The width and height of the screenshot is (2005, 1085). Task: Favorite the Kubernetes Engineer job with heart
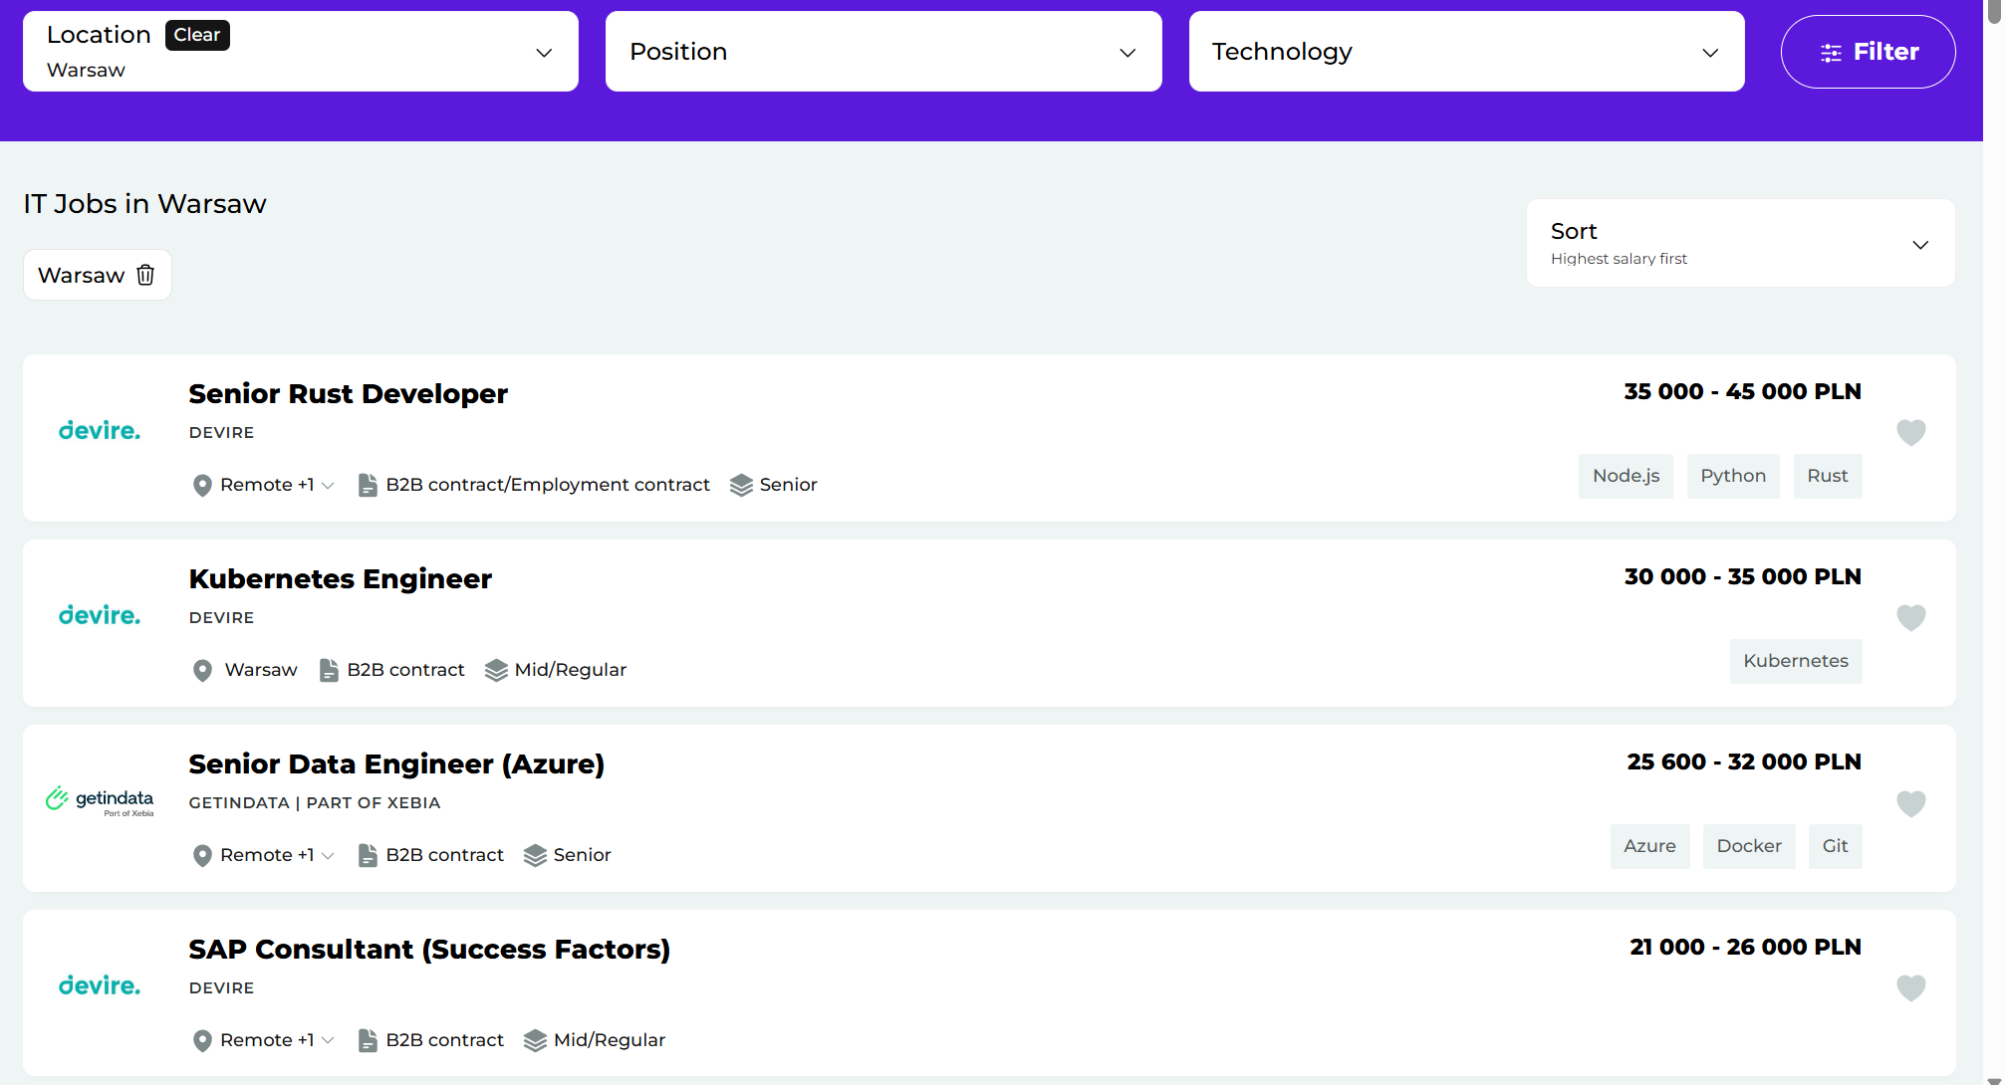[1910, 617]
